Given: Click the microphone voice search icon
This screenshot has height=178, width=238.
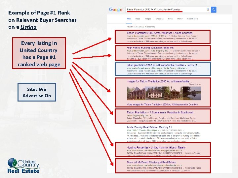Looking at the screenshot, I should click(x=208, y=10).
